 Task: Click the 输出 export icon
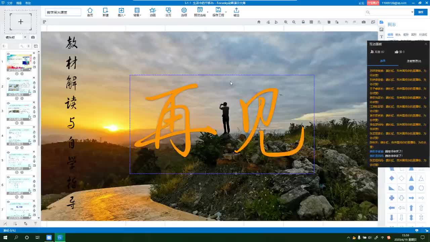pyautogui.click(x=236, y=12)
